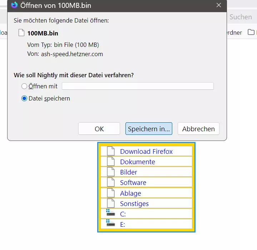Click the "Speichern in..." button
257x250 pixels.
pos(149,129)
